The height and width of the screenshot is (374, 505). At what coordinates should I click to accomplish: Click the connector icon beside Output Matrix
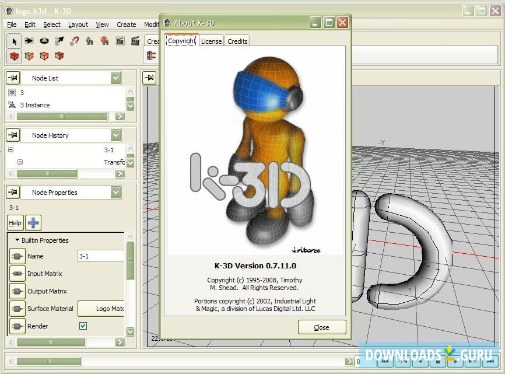(17, 292)
